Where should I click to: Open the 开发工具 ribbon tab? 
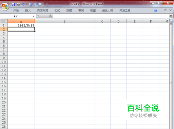[125, 10]
